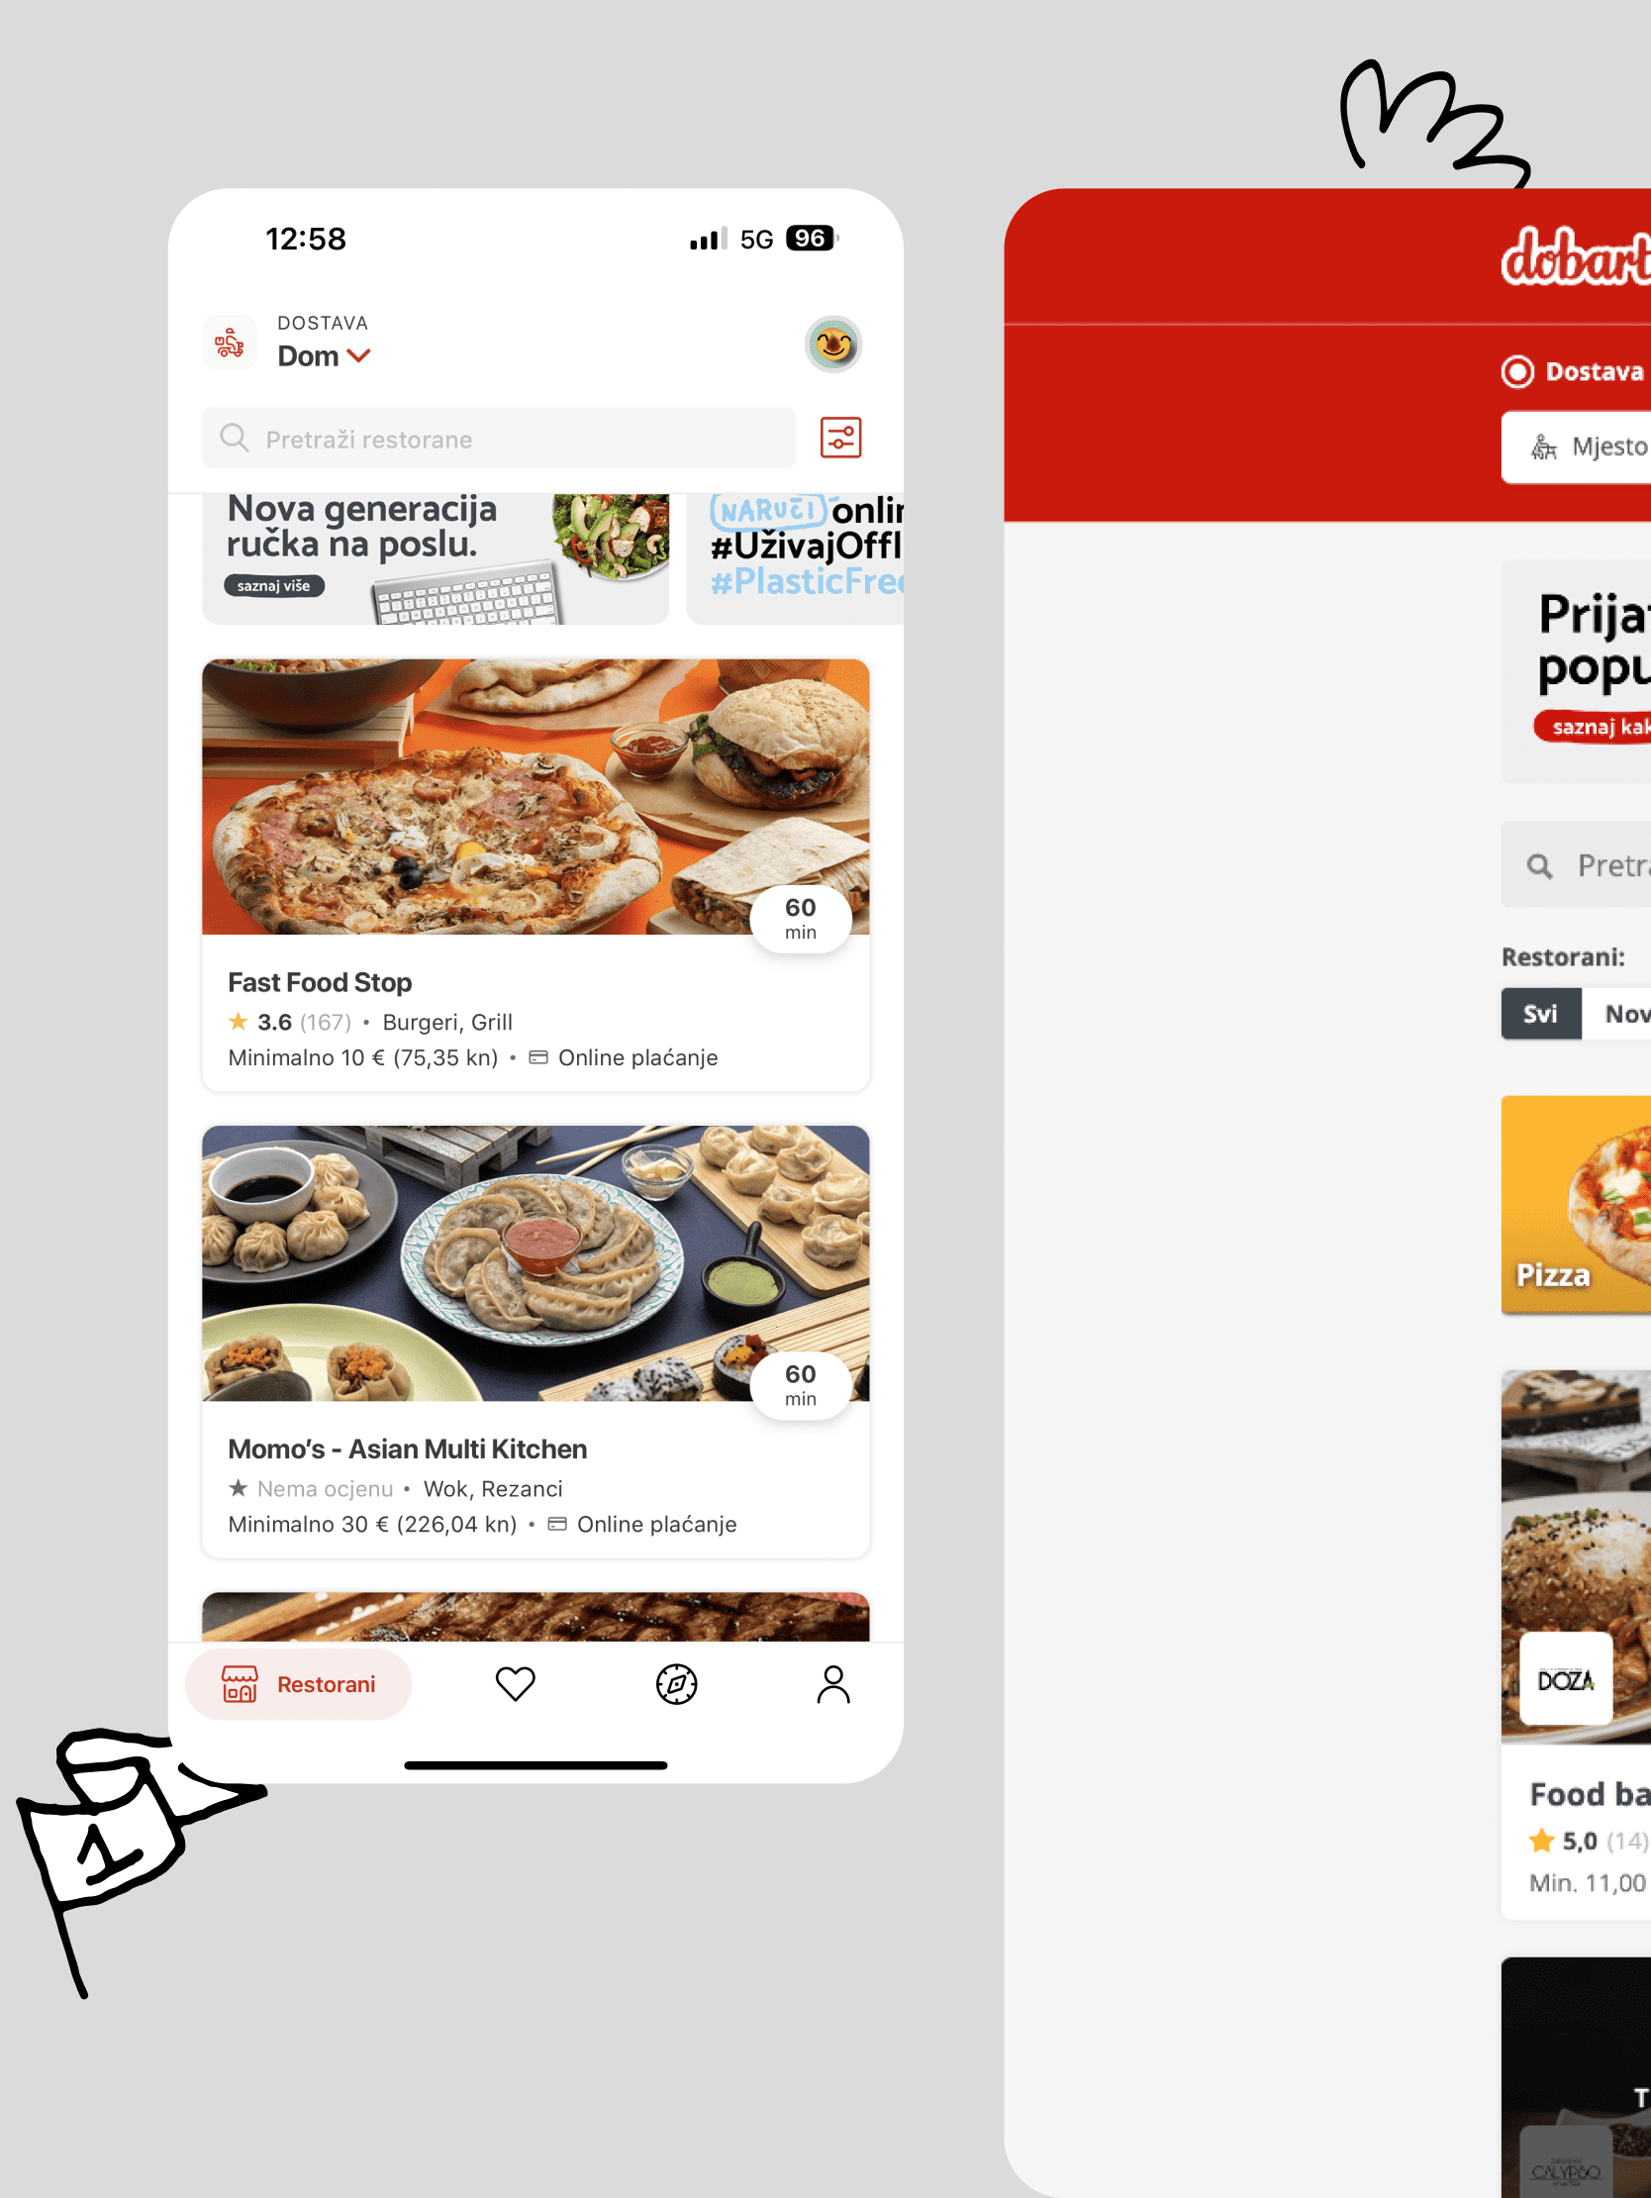Switch to the Restorani tab
This screenshot has width=1651, height=2198.
tap(298, 1683)
